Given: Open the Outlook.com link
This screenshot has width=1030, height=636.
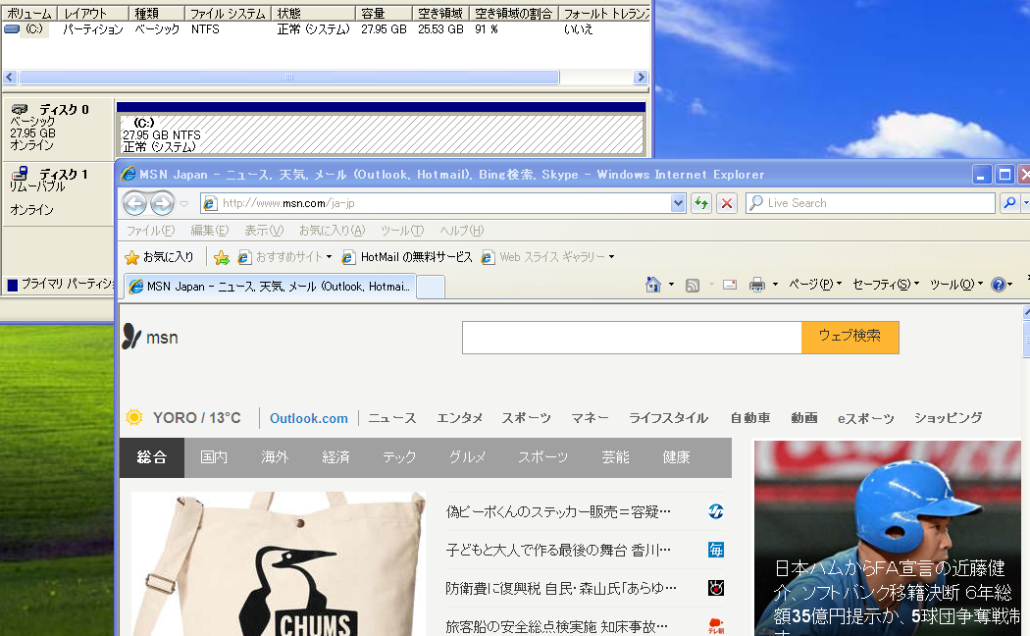Looking at the screenshot, I should [309, 418].
